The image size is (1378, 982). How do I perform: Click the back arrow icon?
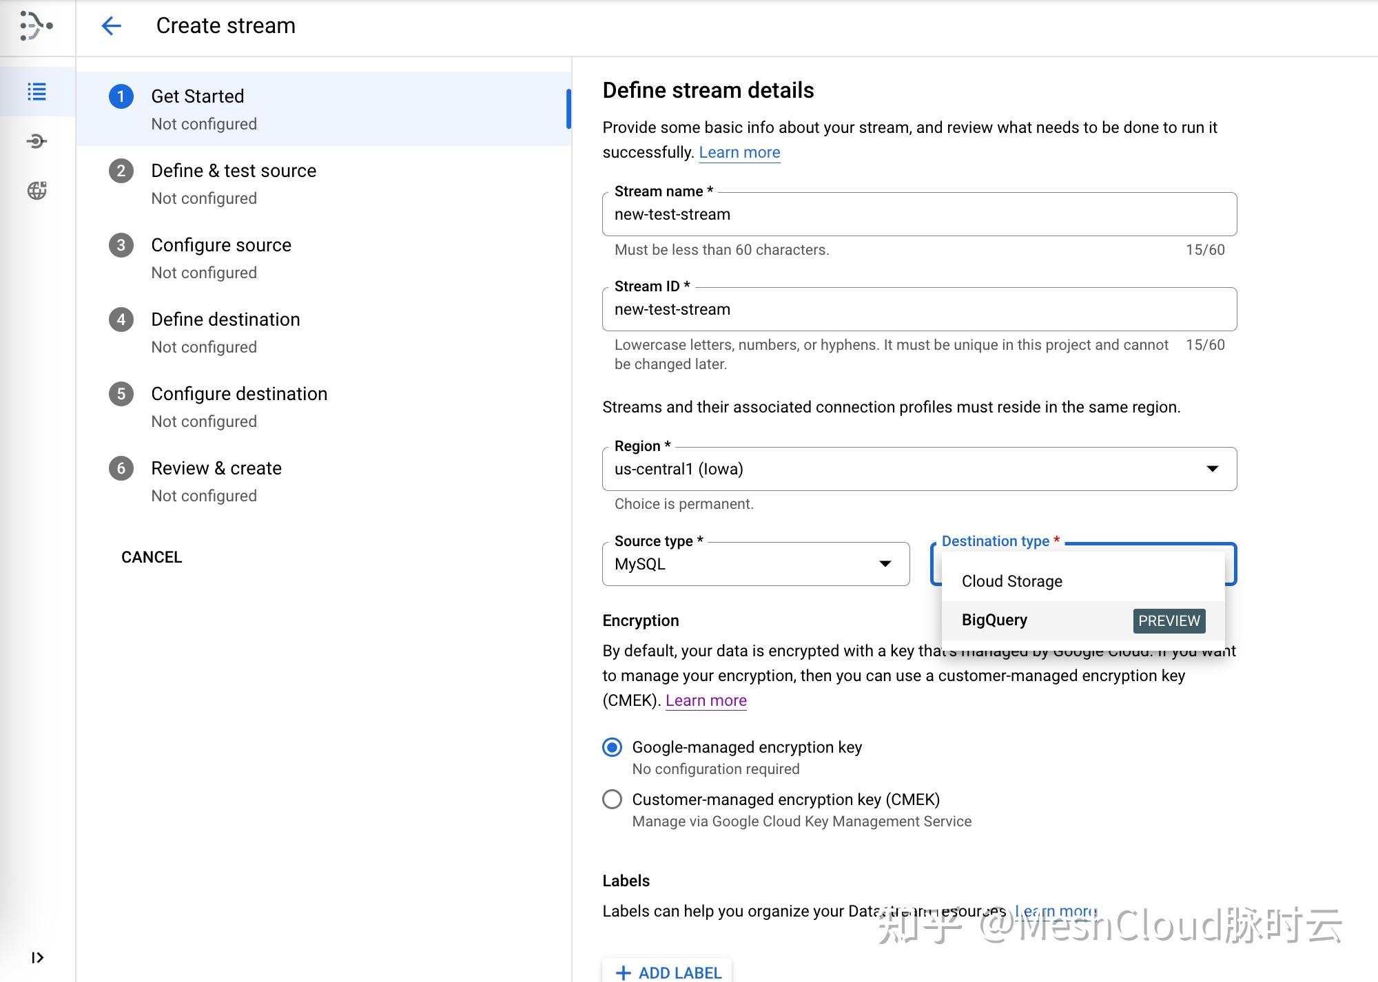click(x=111, y=26)
